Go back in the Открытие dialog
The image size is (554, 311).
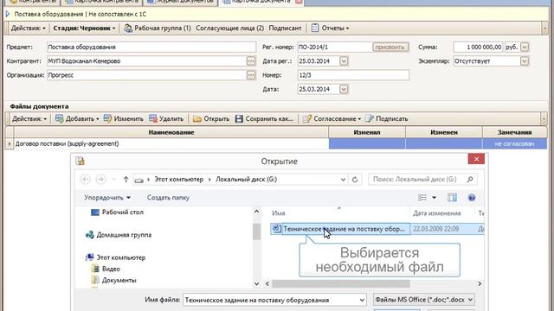click(85, 179)
